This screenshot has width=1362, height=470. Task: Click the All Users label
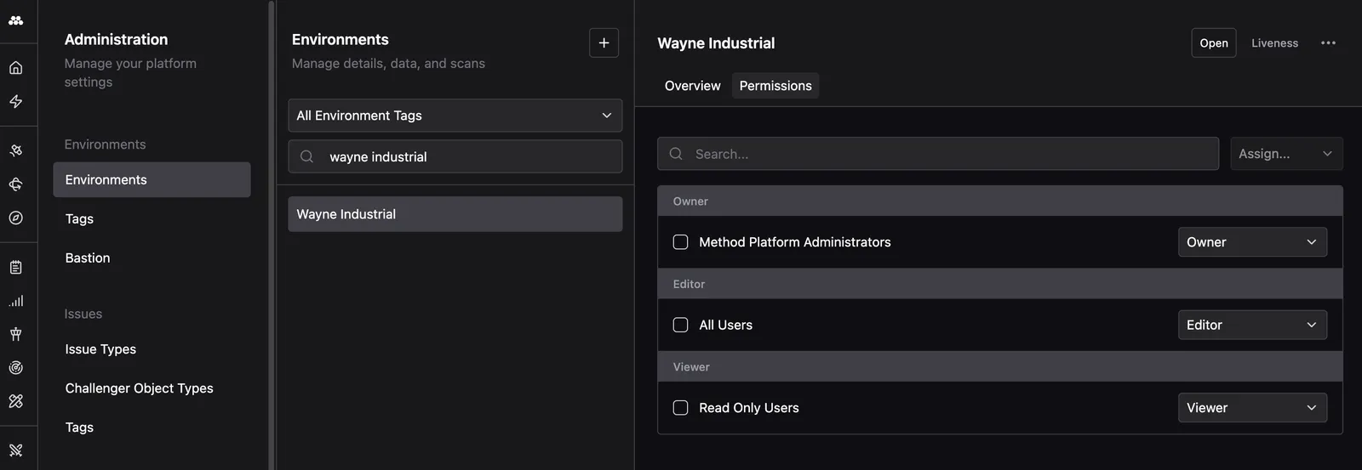click(x=726, y=325)
